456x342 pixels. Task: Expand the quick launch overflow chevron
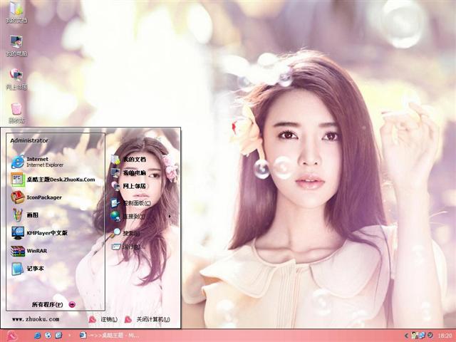[69, 336]
